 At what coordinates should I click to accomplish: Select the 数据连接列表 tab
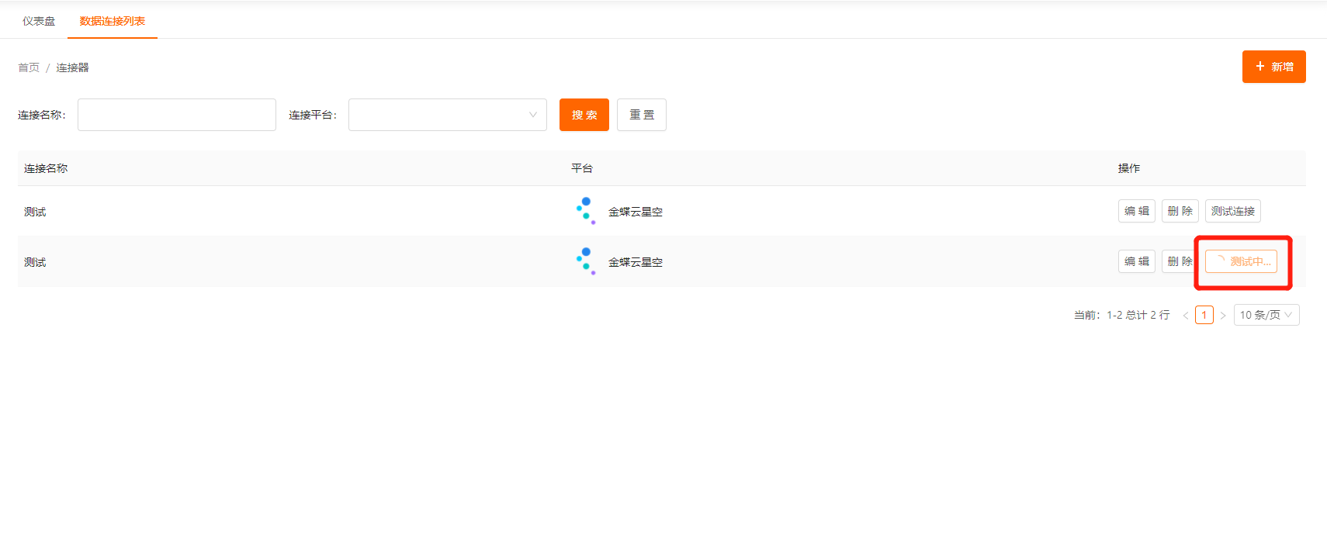click(113, 21)
